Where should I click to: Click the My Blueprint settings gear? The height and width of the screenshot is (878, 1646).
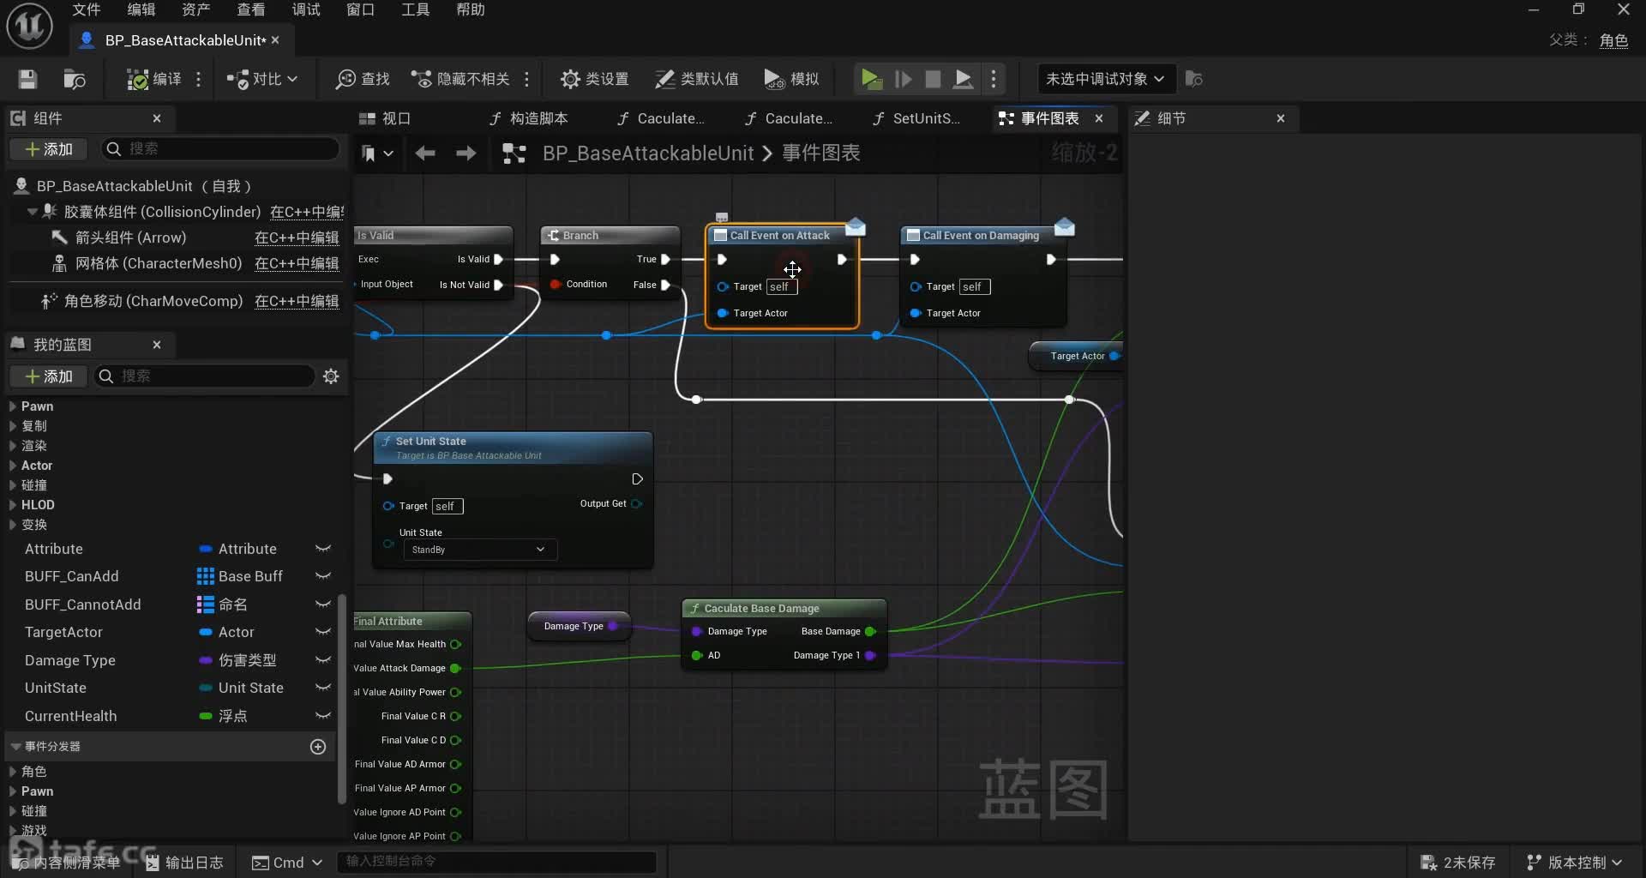point(331,376)
